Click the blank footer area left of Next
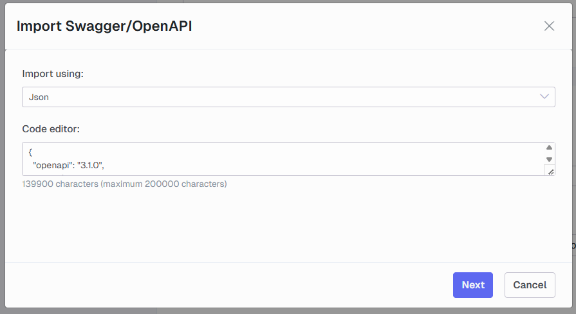 (x=228, y=285)
